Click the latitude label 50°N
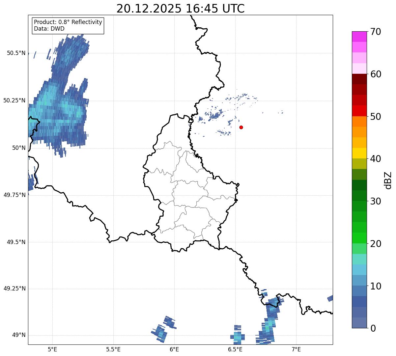This screenshot has height=356, width=396. [x=19, y=148]
